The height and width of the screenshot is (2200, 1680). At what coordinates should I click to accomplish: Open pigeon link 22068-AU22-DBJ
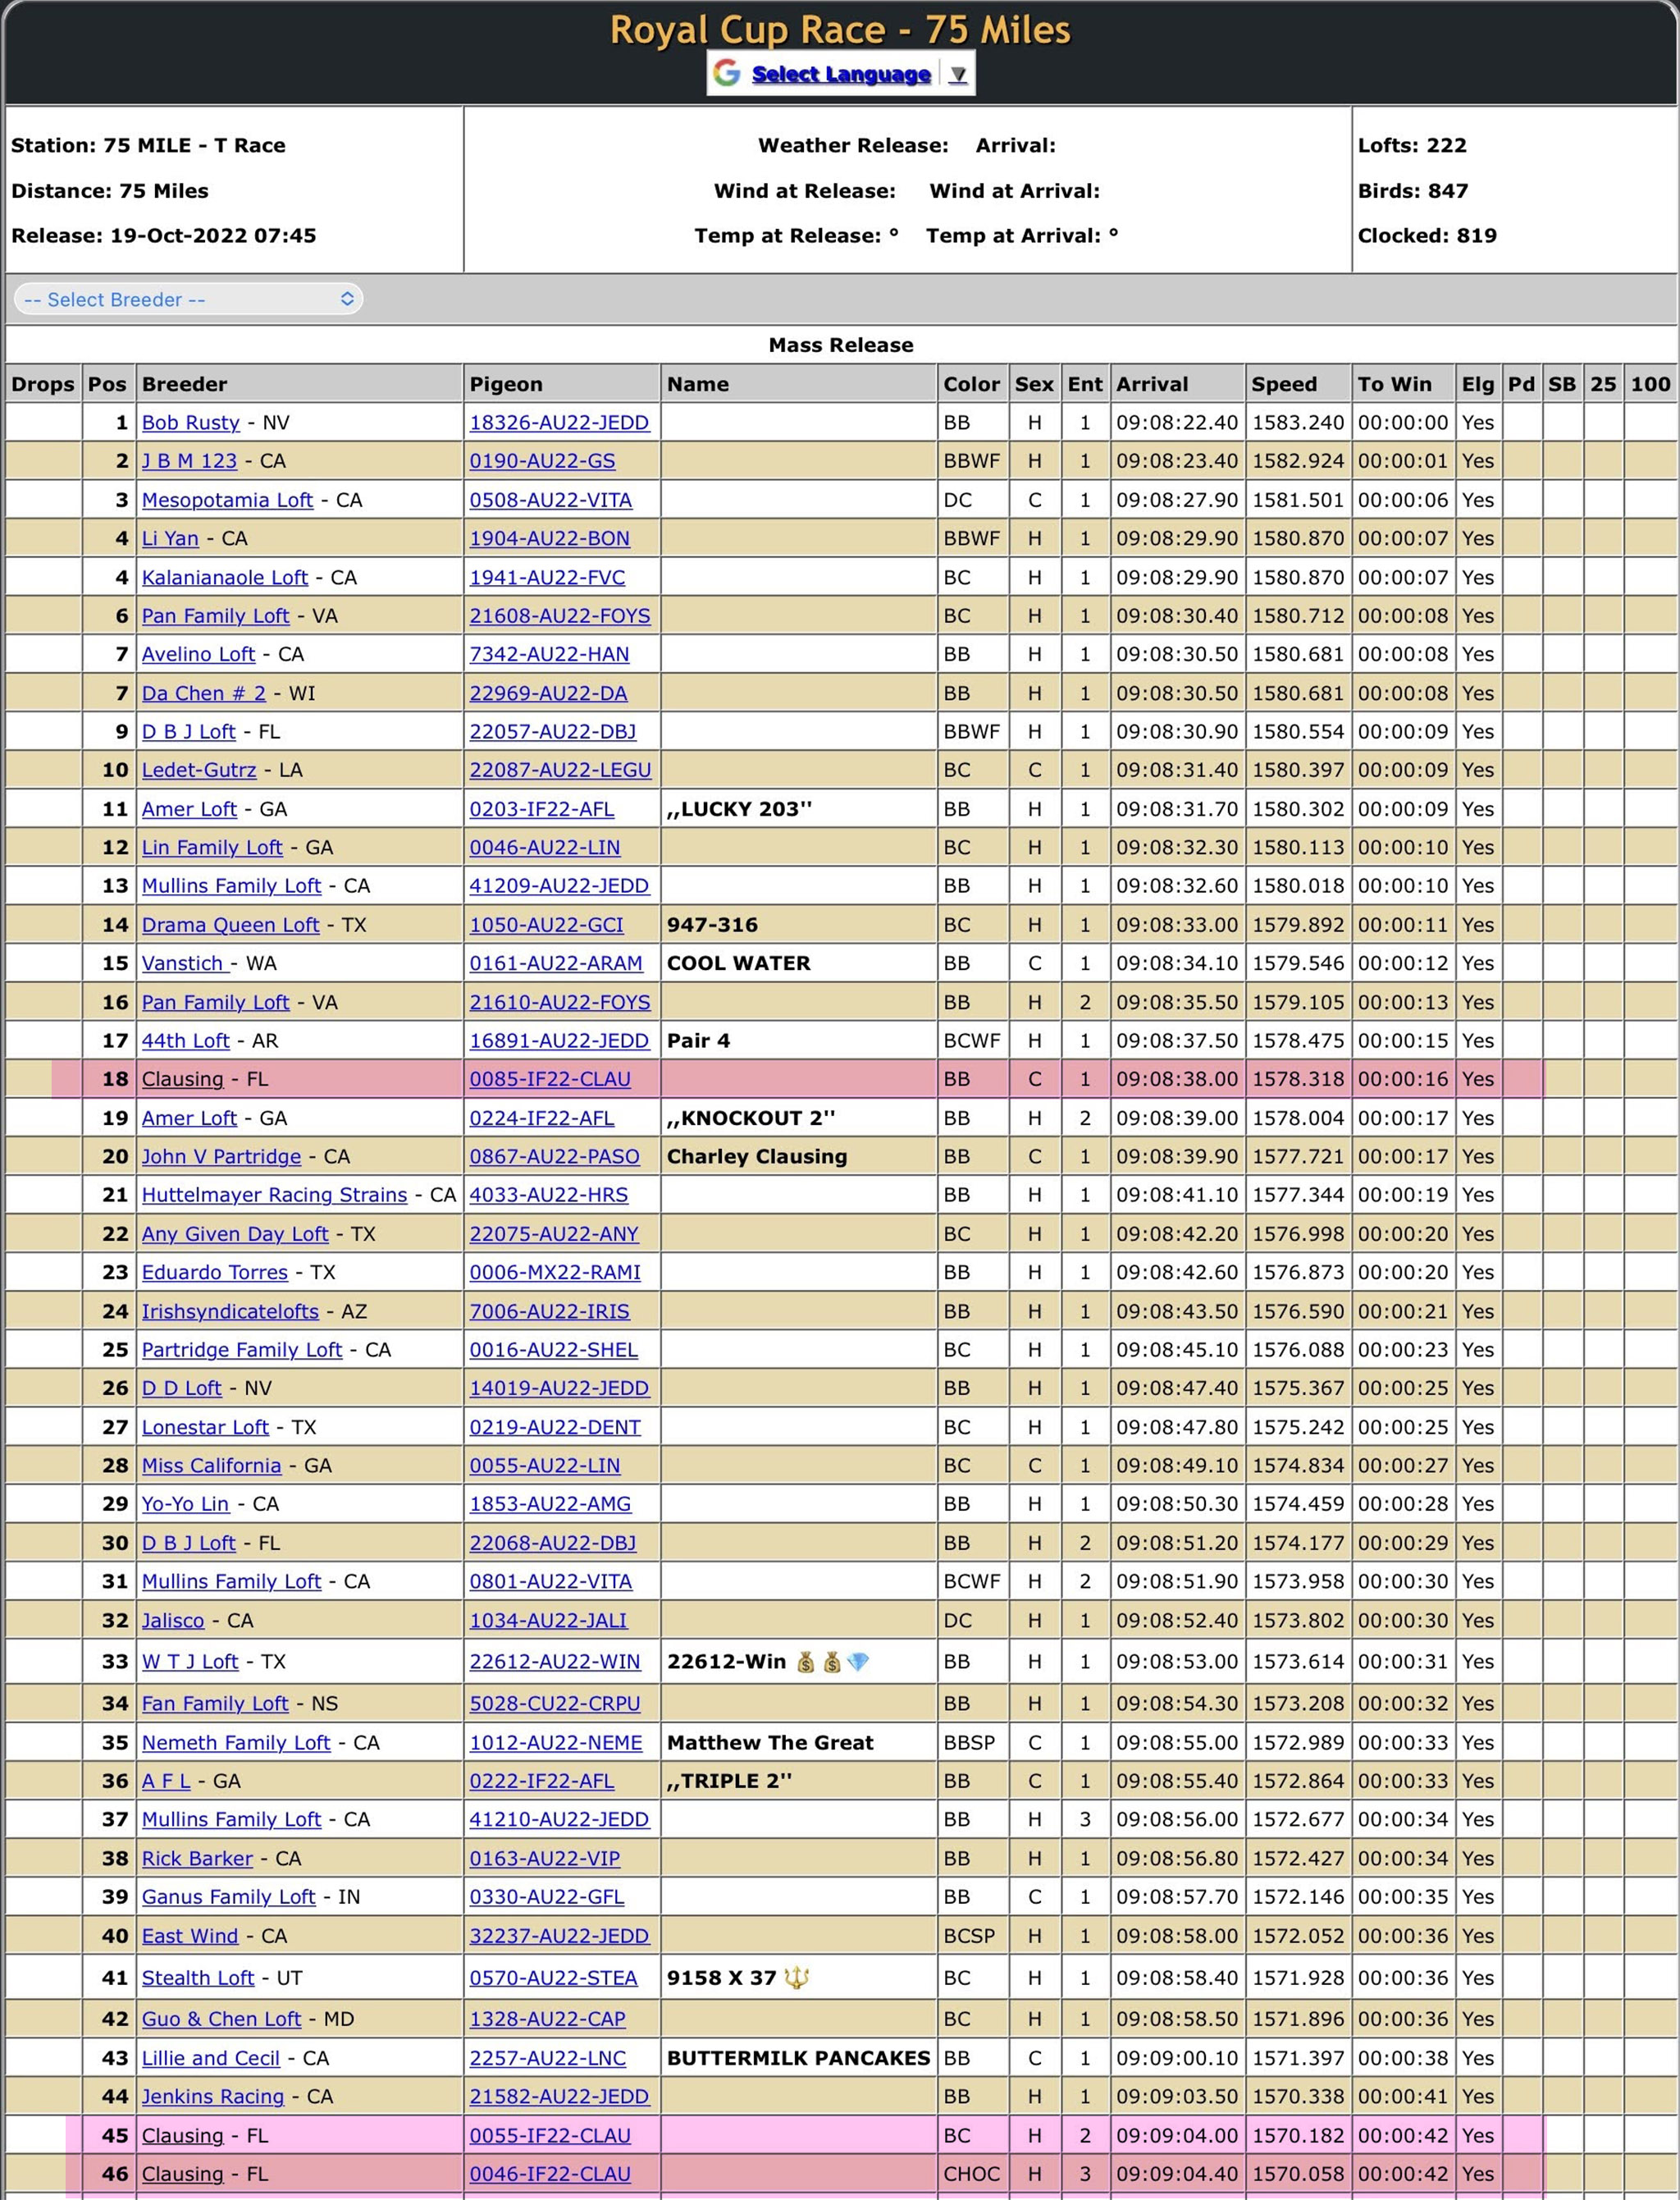[x=553, y=1544]
